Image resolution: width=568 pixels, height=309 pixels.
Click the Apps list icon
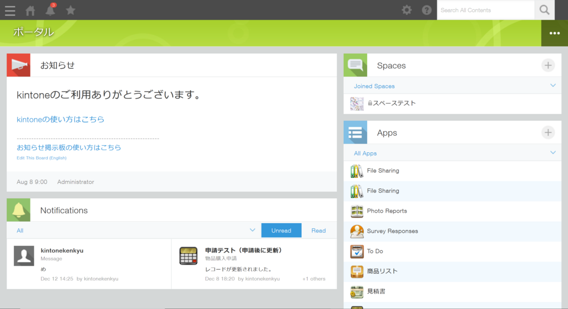tap(356, 132)
